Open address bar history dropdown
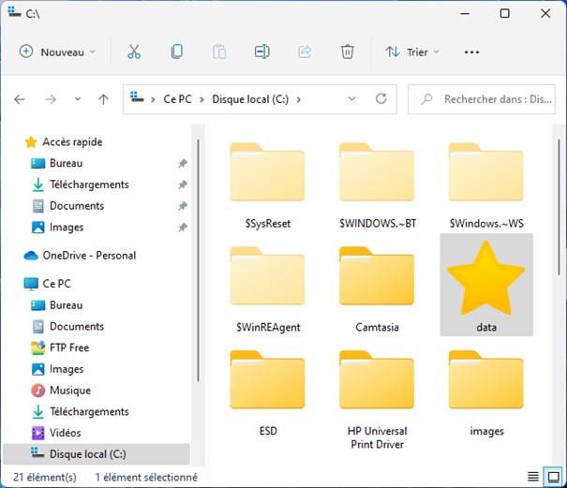The width and height of the screenshot is (567, 488). [351, 98]
